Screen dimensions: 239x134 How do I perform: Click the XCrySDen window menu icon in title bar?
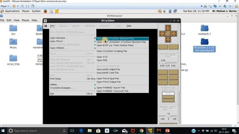click(x=45, y=20)
